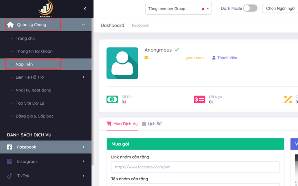Click the NickThat logo

pyautogui.click(x=46, y=9)
